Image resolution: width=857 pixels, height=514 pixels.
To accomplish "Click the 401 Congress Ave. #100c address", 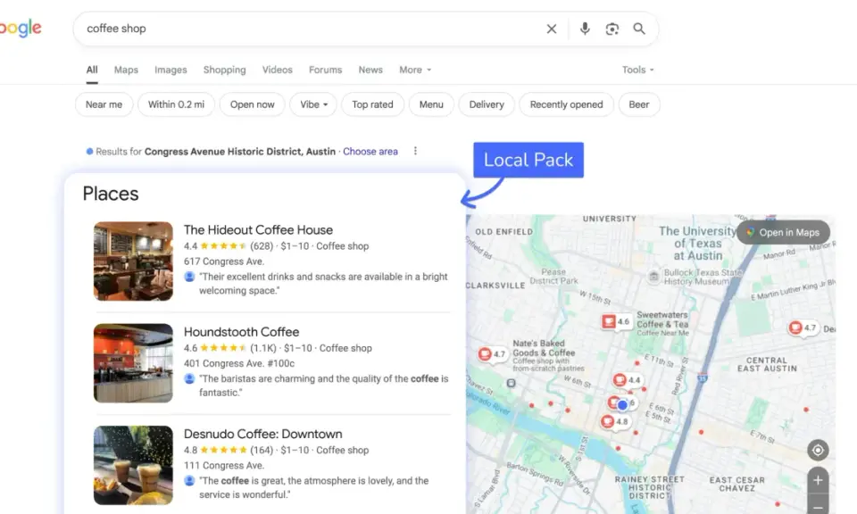I will [x=239, y=364].
